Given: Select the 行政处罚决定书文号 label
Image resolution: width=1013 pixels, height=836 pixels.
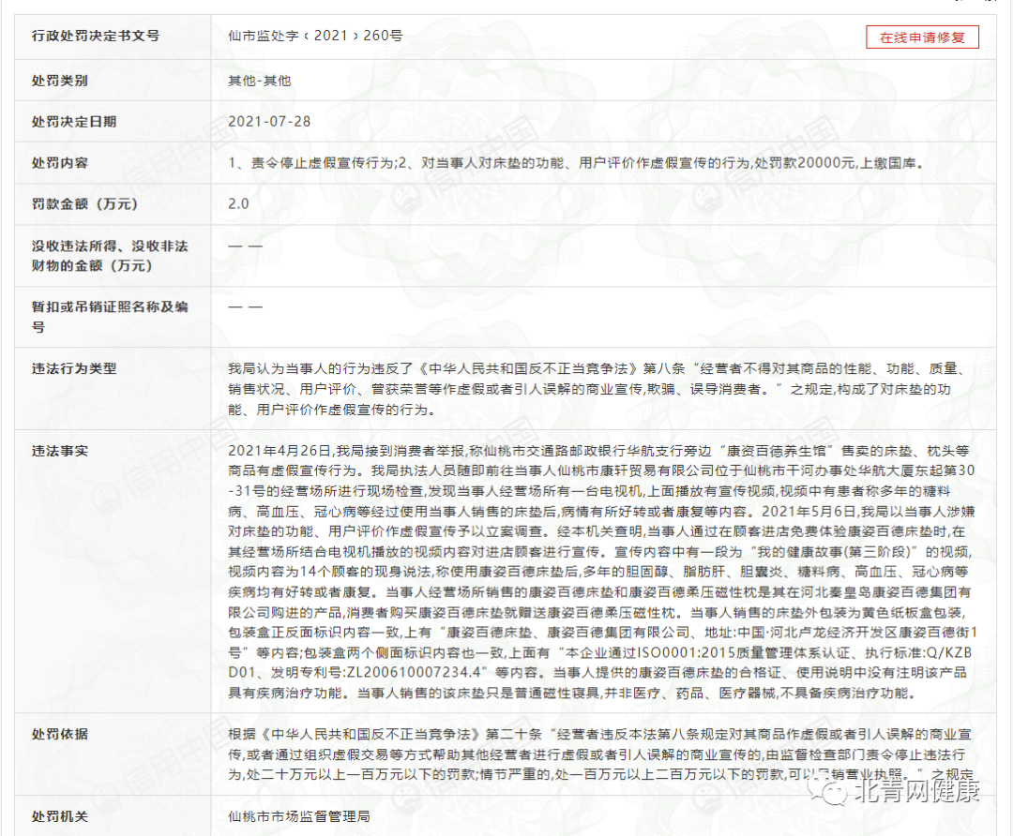Looking at the screenshot, I should pos(96,36).
